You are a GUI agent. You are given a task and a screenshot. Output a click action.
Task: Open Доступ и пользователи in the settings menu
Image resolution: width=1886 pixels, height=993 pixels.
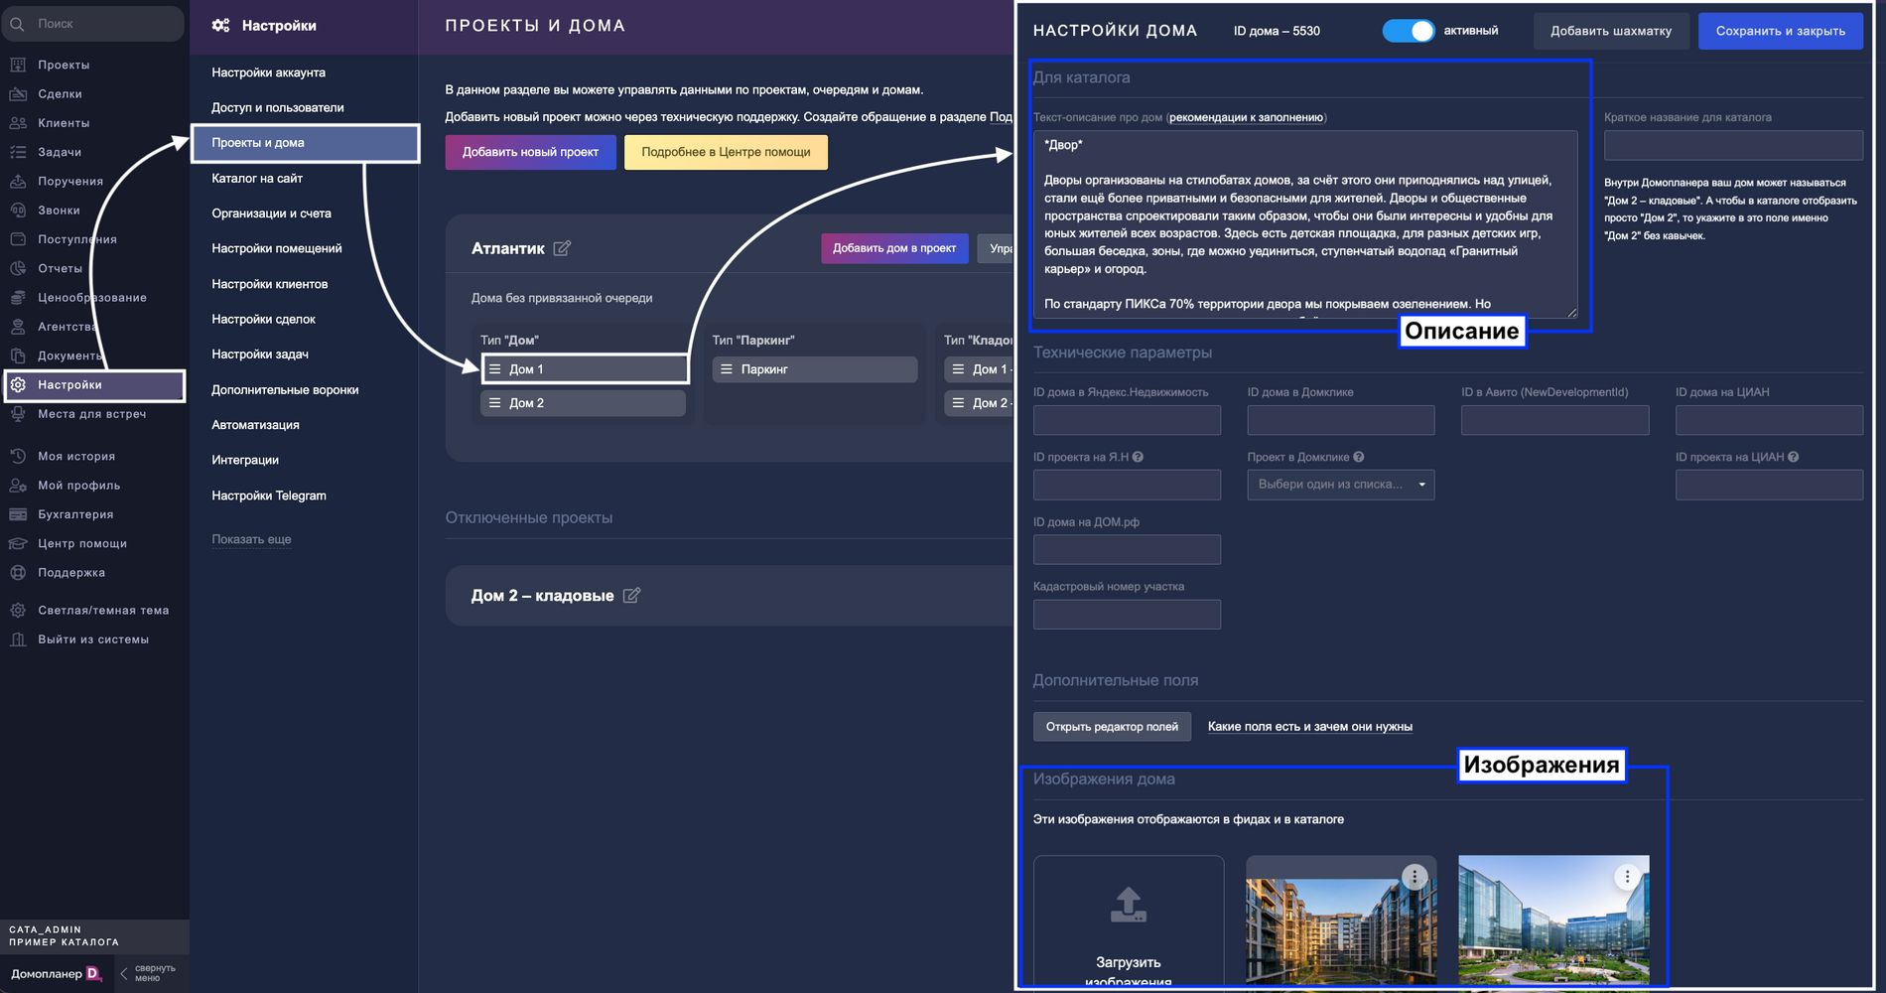278,107
